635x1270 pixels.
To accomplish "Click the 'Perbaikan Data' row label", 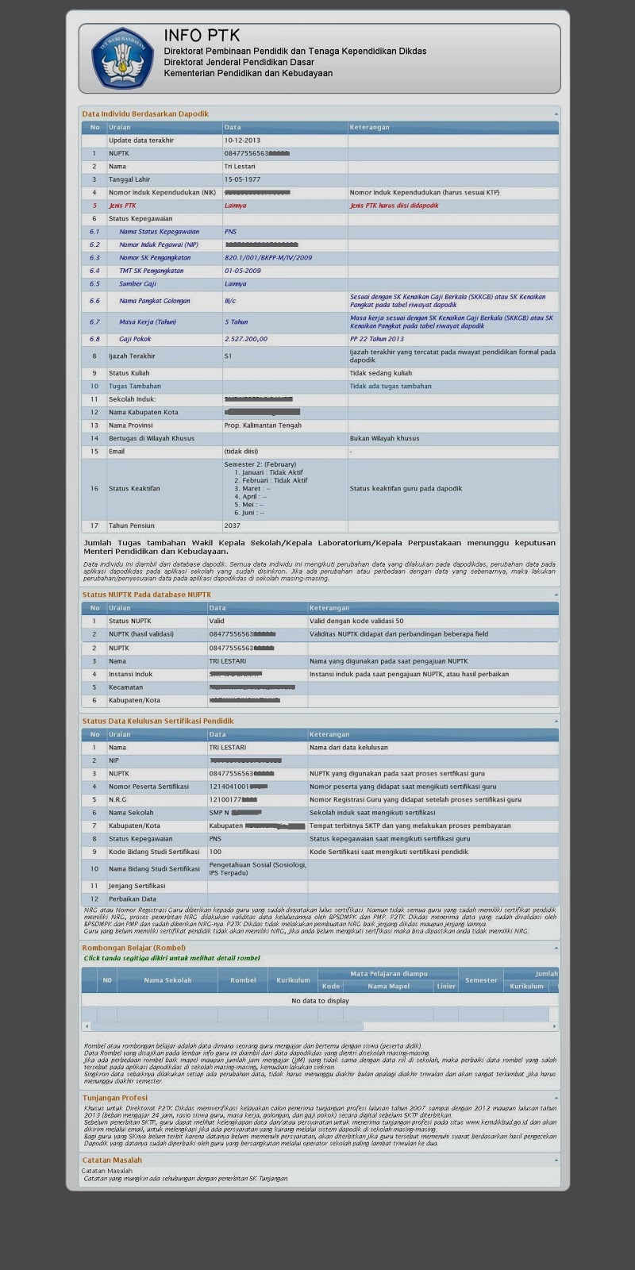I will [x=132, y=899].
